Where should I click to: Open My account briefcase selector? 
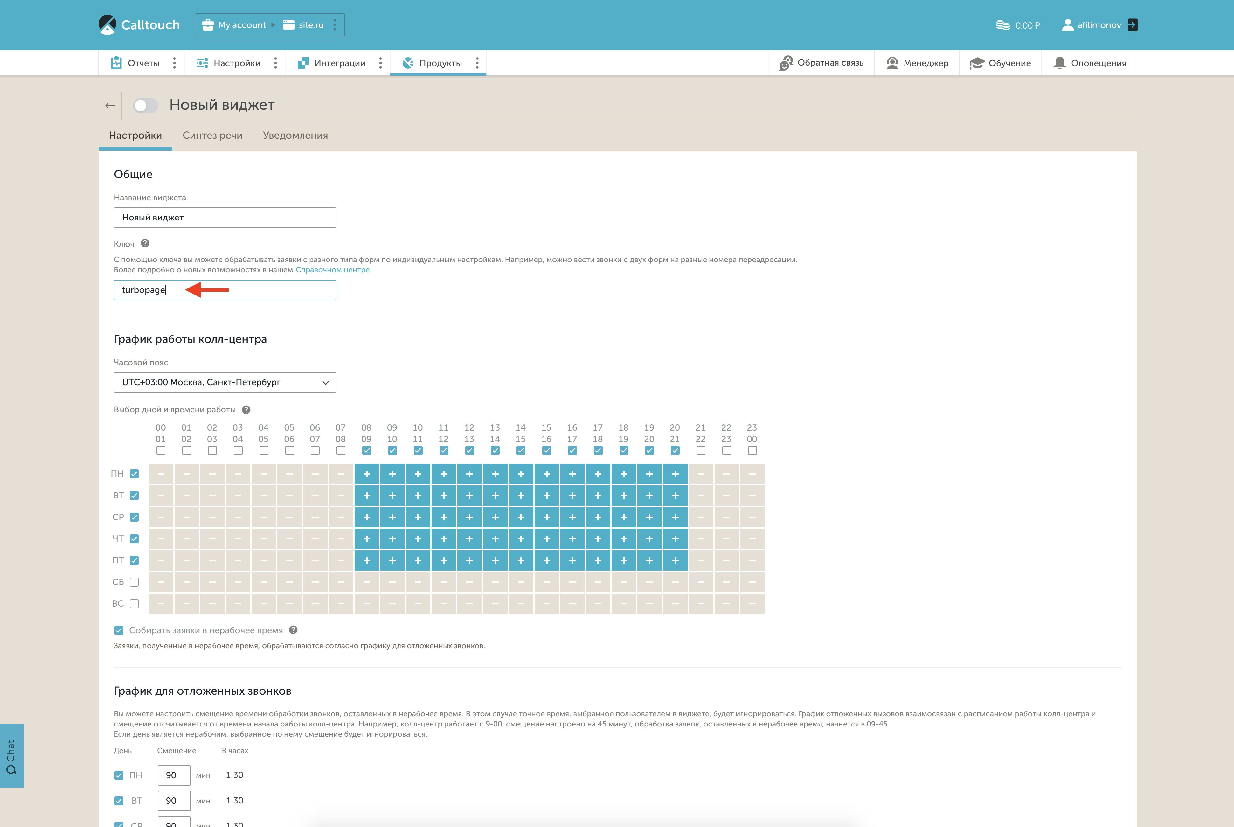(234, 25)
